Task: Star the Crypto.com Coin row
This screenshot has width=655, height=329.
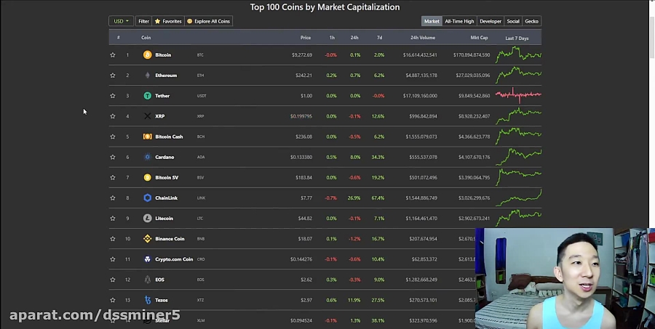Action: [x=112, y=259]
